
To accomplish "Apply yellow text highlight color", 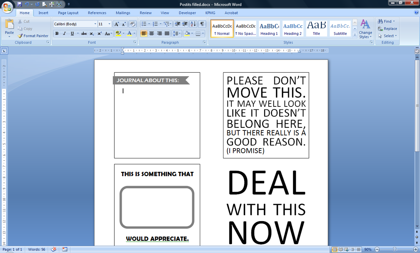I will [x=118, y=33].
